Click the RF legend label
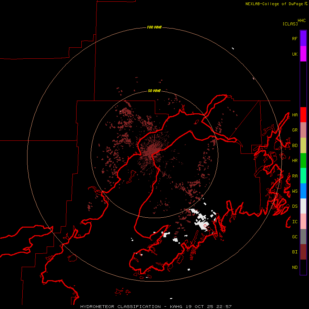Image resolution: width=309 pixels, height=309 pixels. (295, 38)
